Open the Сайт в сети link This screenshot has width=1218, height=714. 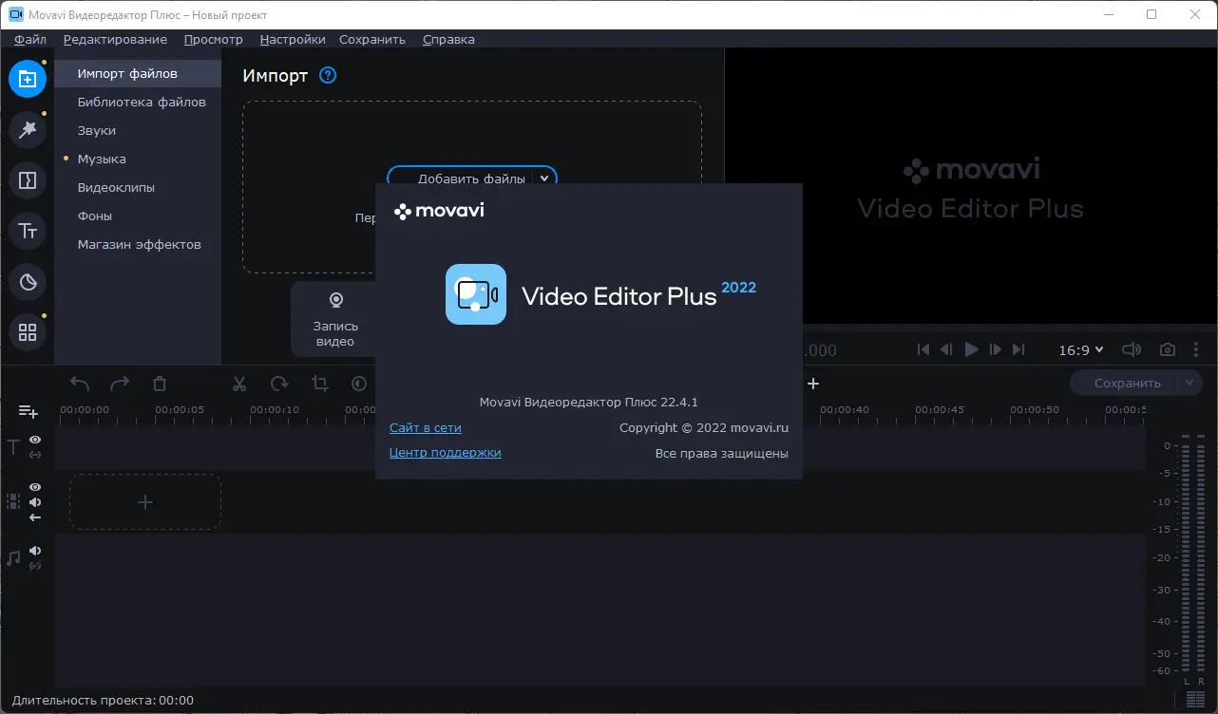[x=426, y=428]
